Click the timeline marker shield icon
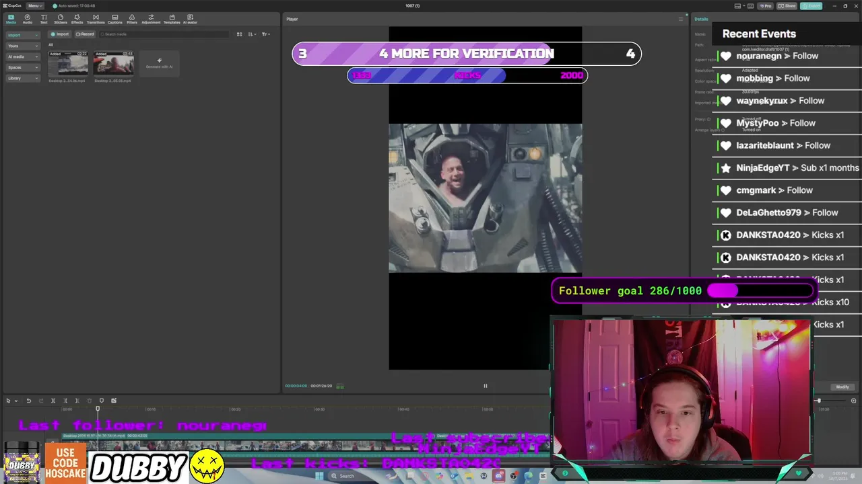Screen dimensions: 862x484 click(102, 401)
